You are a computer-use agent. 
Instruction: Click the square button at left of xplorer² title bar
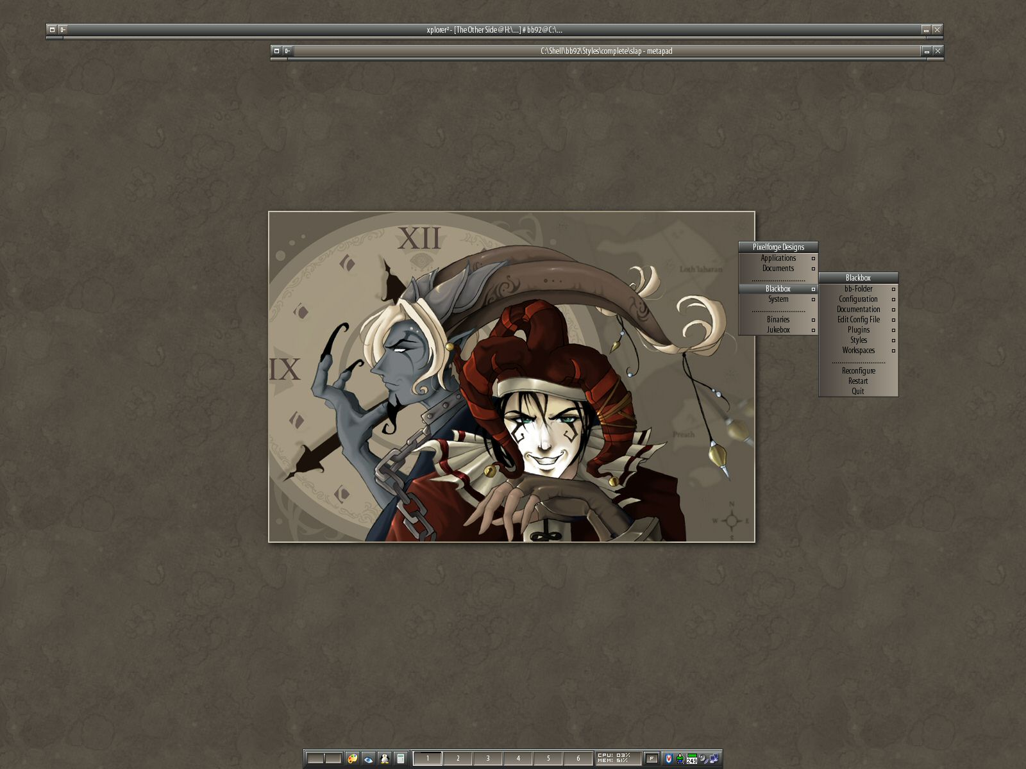tap(52, 29)
